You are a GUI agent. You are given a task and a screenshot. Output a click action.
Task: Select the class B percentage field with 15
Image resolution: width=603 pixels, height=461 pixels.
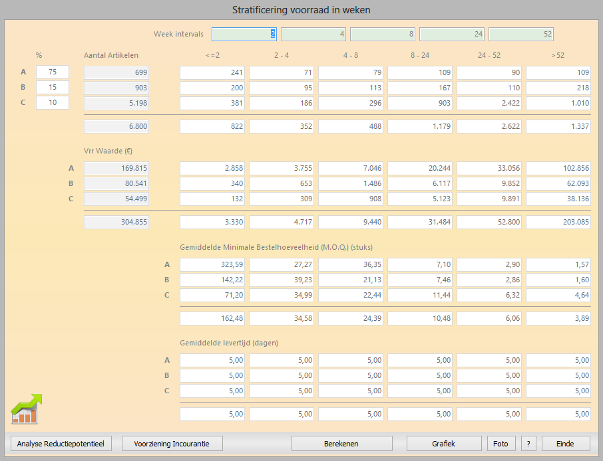[53, 88]
